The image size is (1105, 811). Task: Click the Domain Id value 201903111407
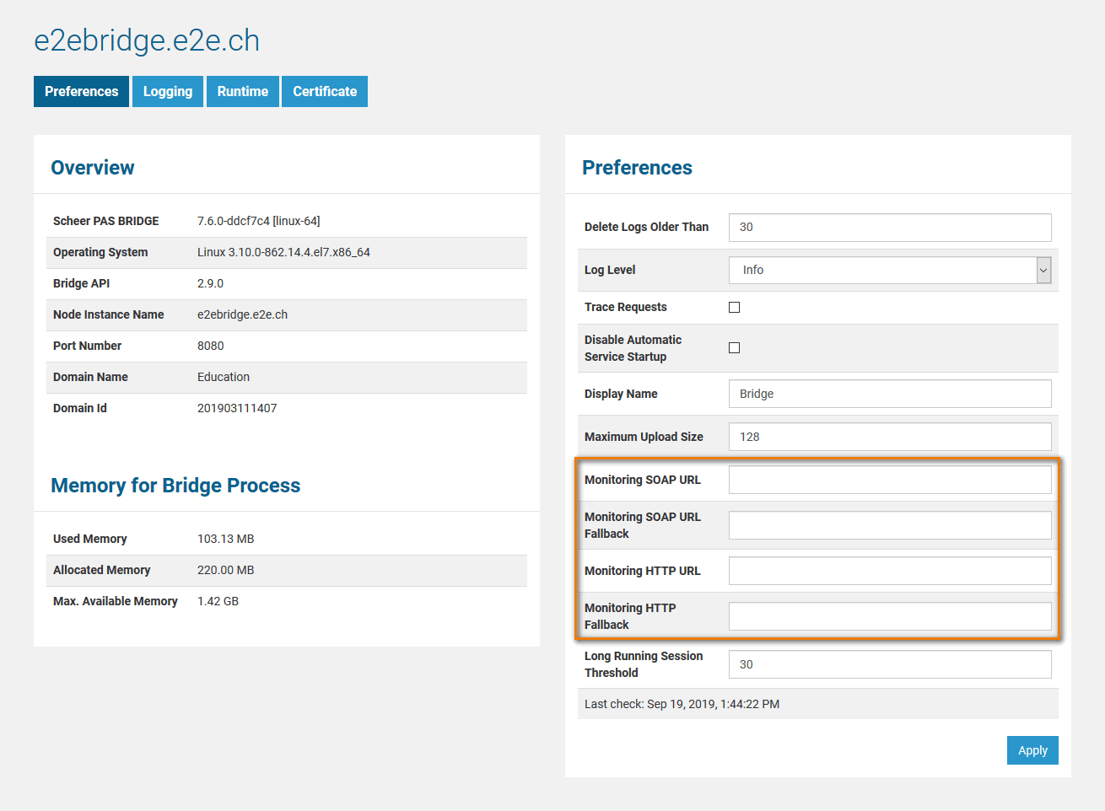237,408
